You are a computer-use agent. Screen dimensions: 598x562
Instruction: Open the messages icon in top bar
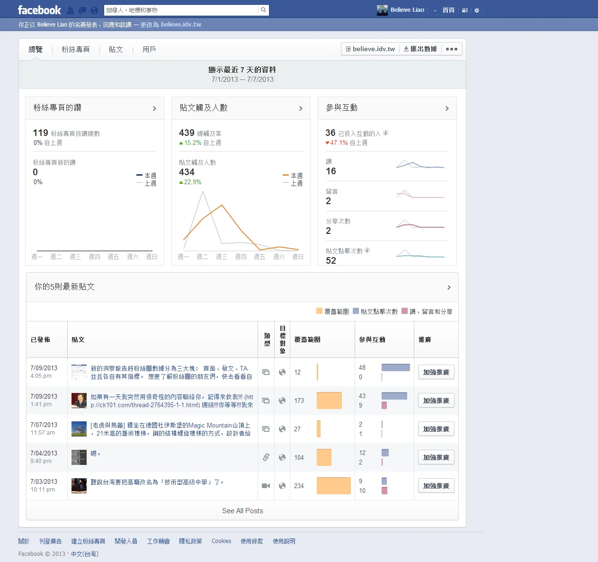[82, 10]
